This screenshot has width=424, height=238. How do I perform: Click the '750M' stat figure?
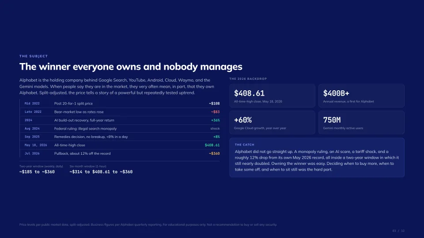coord(332,120)
